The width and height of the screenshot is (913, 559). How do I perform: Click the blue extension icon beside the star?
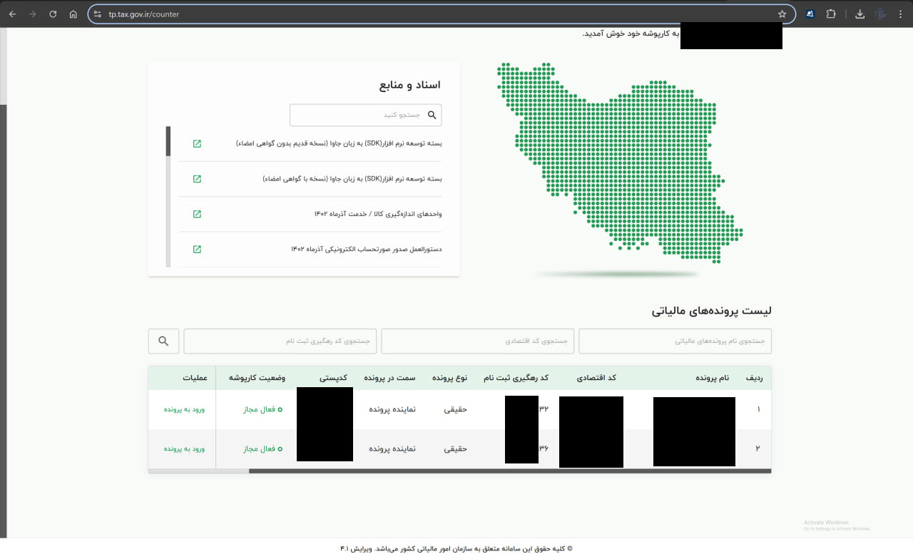click(810, 14)
